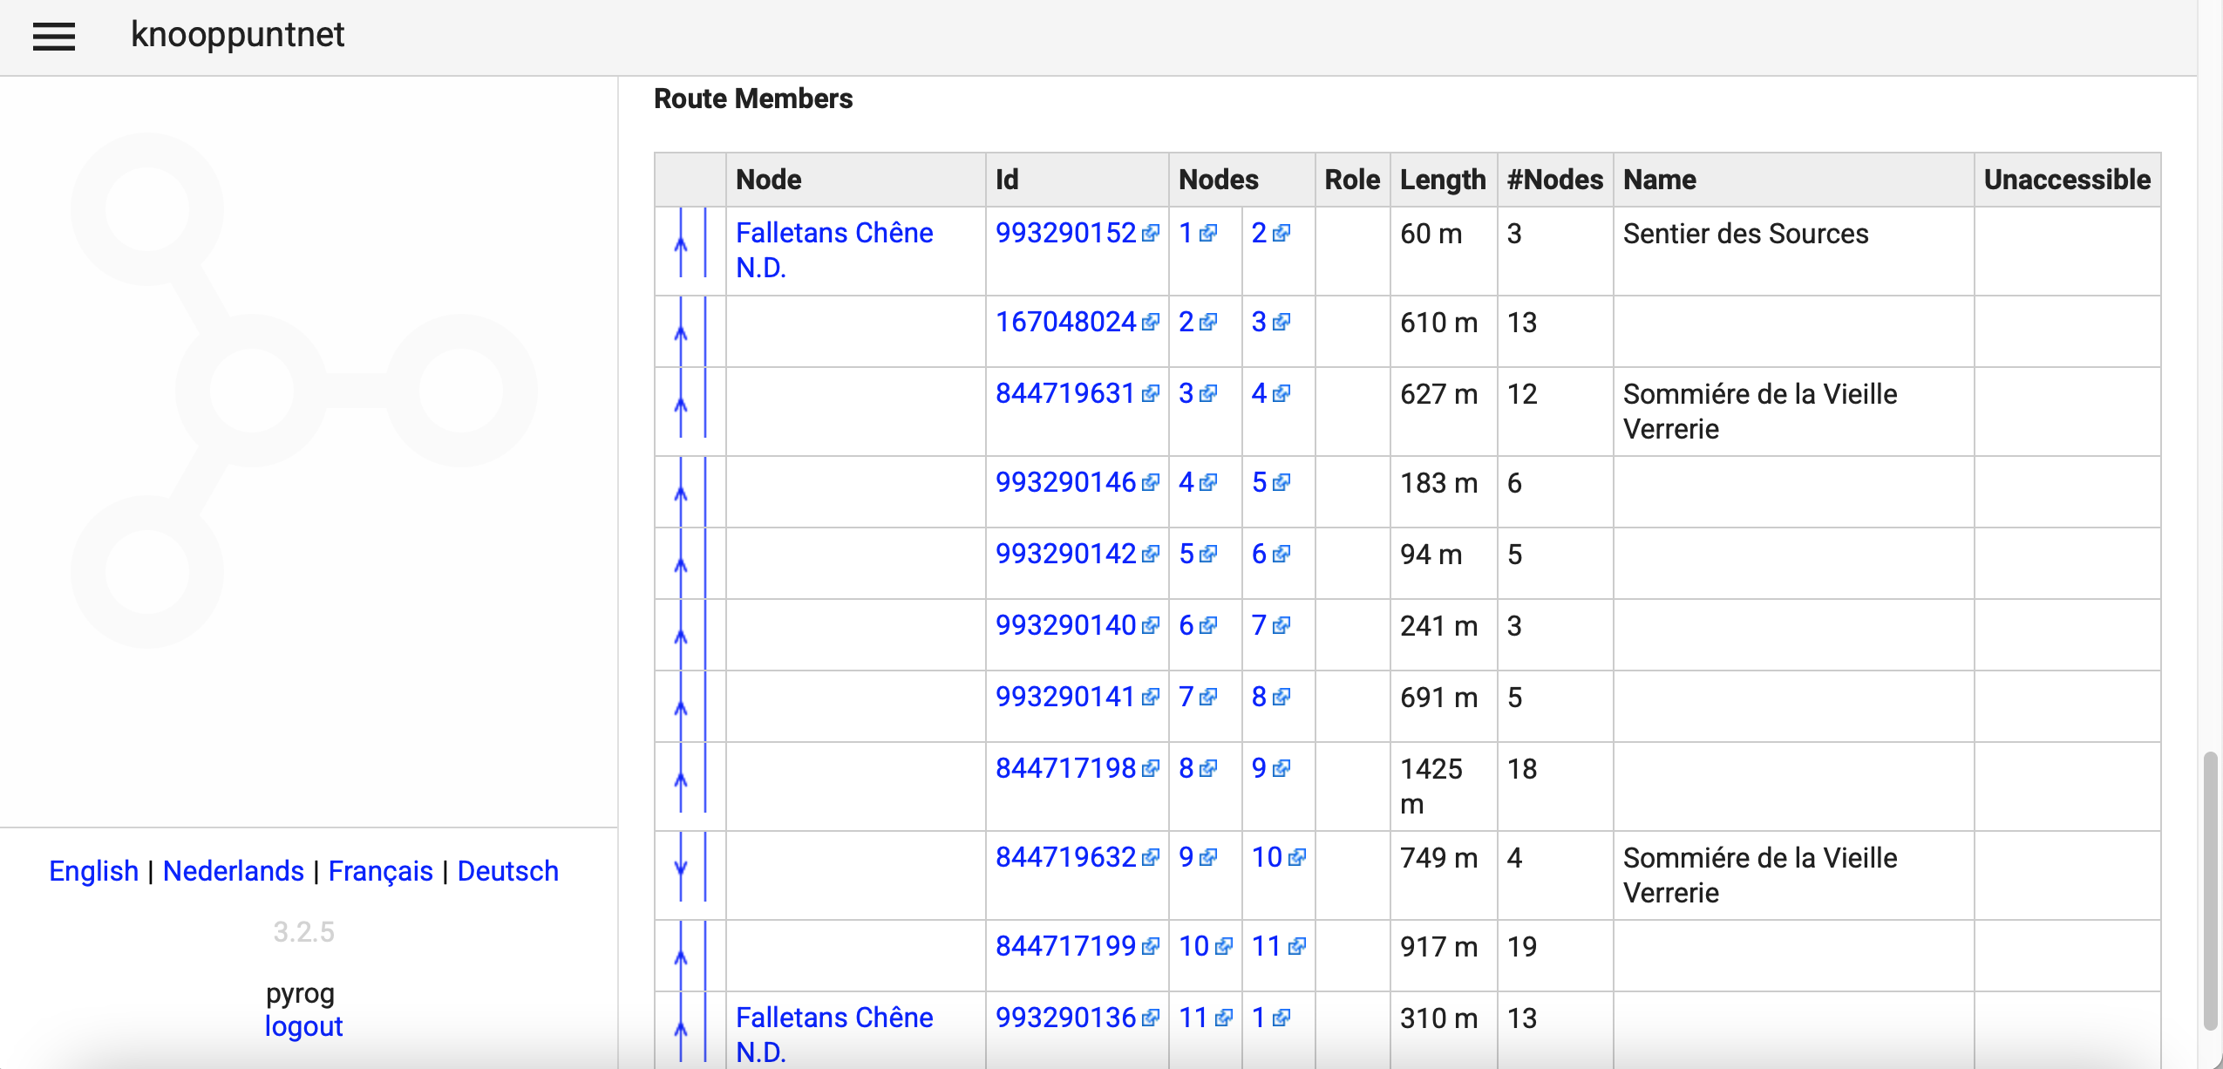
Task: Click external link icon beside 993290142
Action: pos(1151,554)
